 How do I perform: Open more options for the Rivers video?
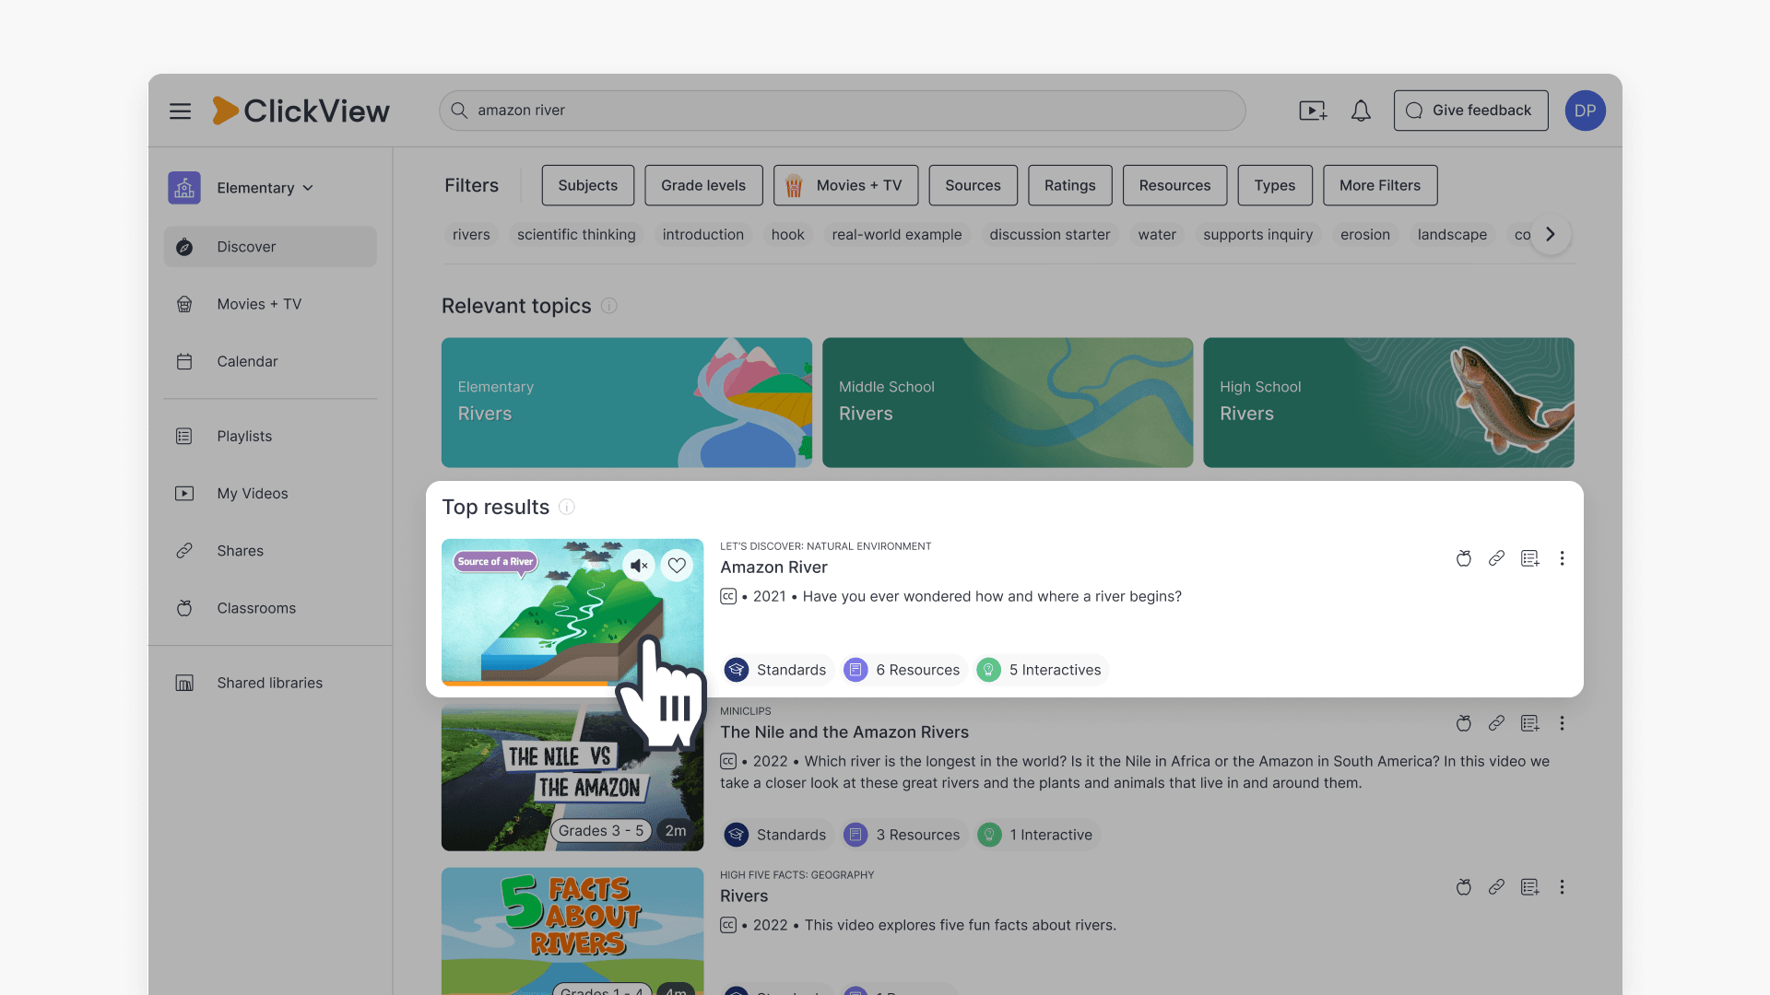click(1562, 887)
